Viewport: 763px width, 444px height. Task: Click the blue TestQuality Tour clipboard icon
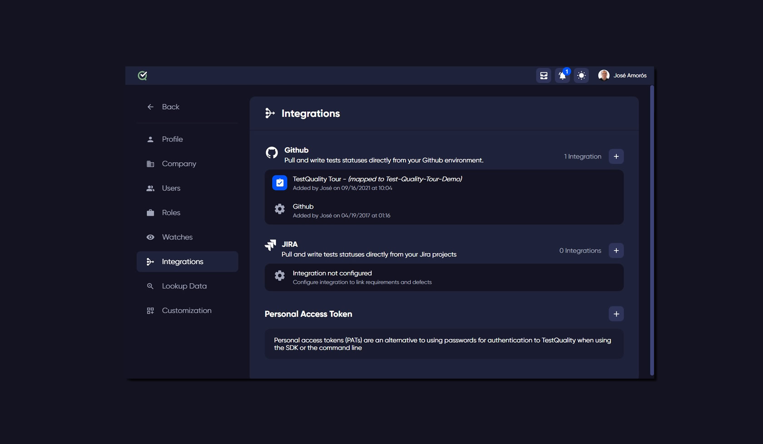[280, 183]
